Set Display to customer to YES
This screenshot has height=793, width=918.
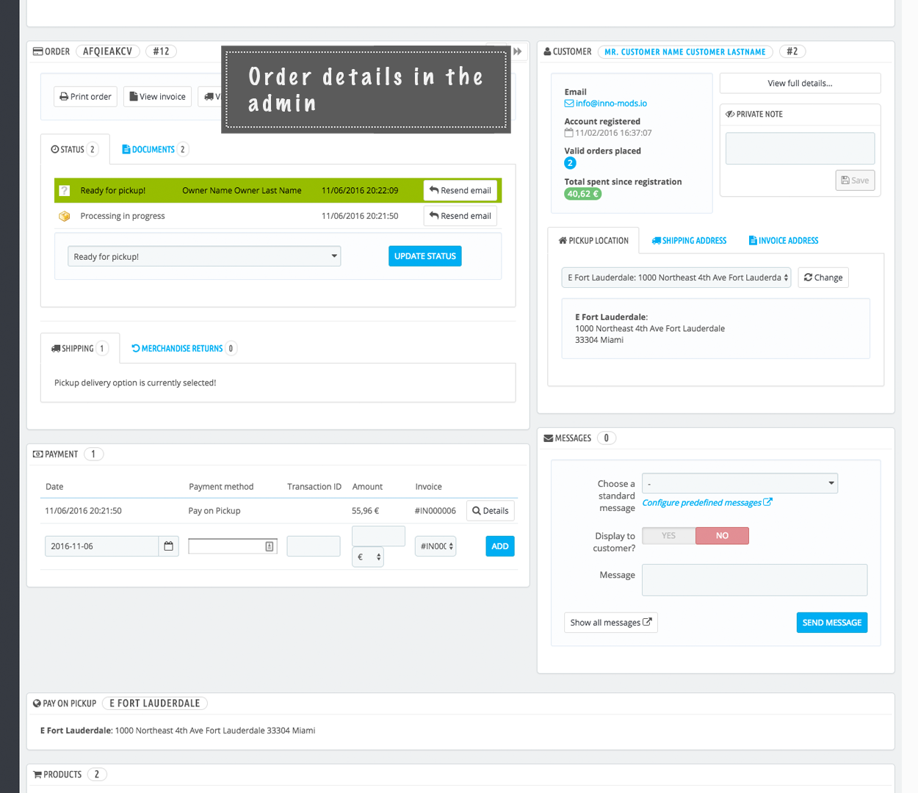click(668, 536)
